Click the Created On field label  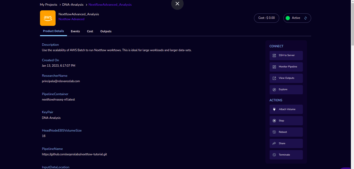pyautogui.click(x=50, y=60)
